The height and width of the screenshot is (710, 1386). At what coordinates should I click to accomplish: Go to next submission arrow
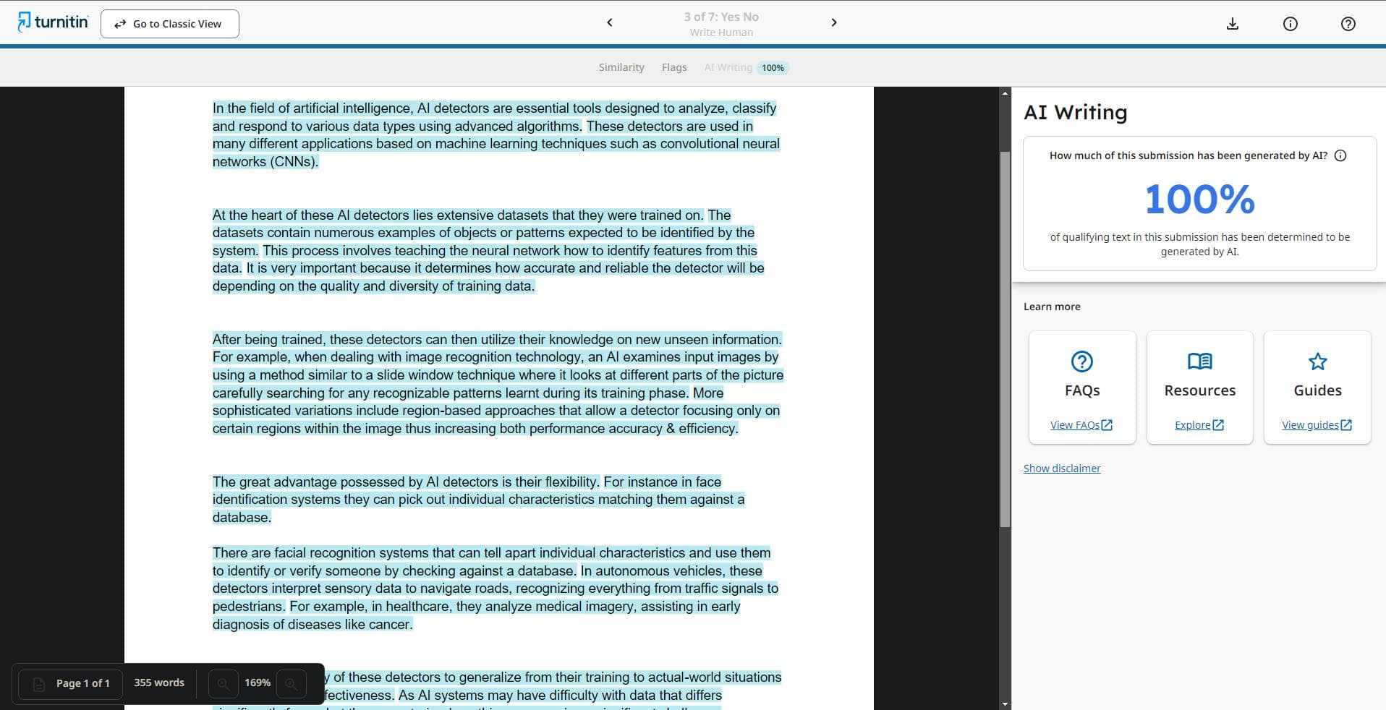(x=833, y=22)
